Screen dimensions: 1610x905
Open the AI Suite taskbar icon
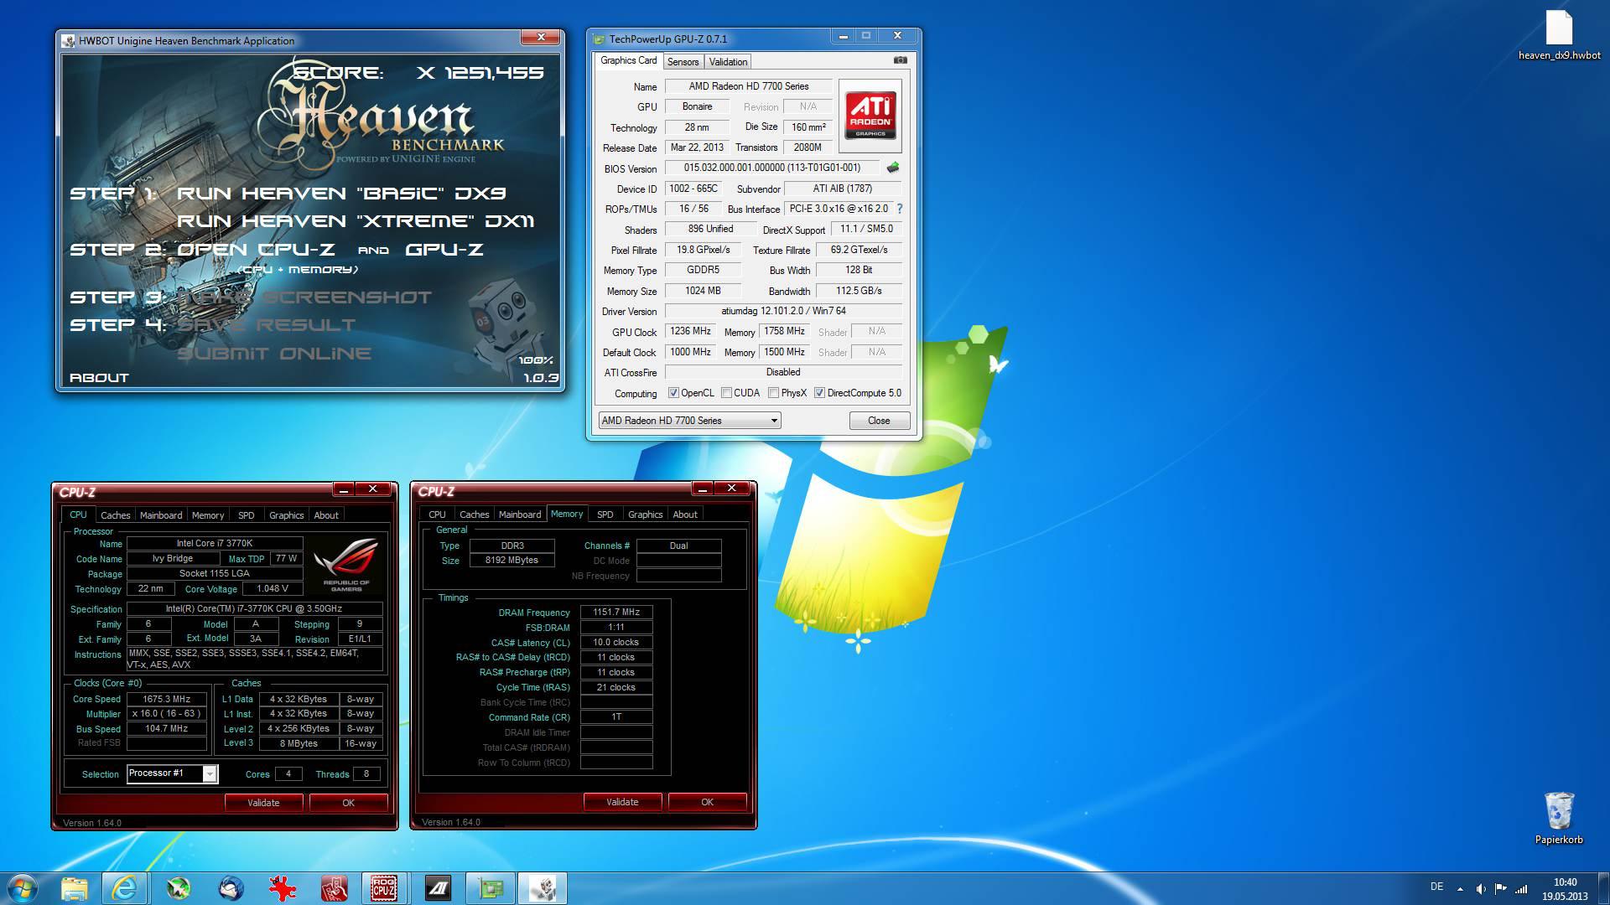(x=438, y=888)
